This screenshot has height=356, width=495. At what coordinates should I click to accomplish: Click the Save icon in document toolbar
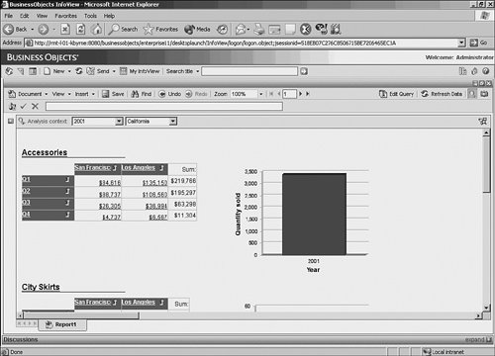point(105,94)
